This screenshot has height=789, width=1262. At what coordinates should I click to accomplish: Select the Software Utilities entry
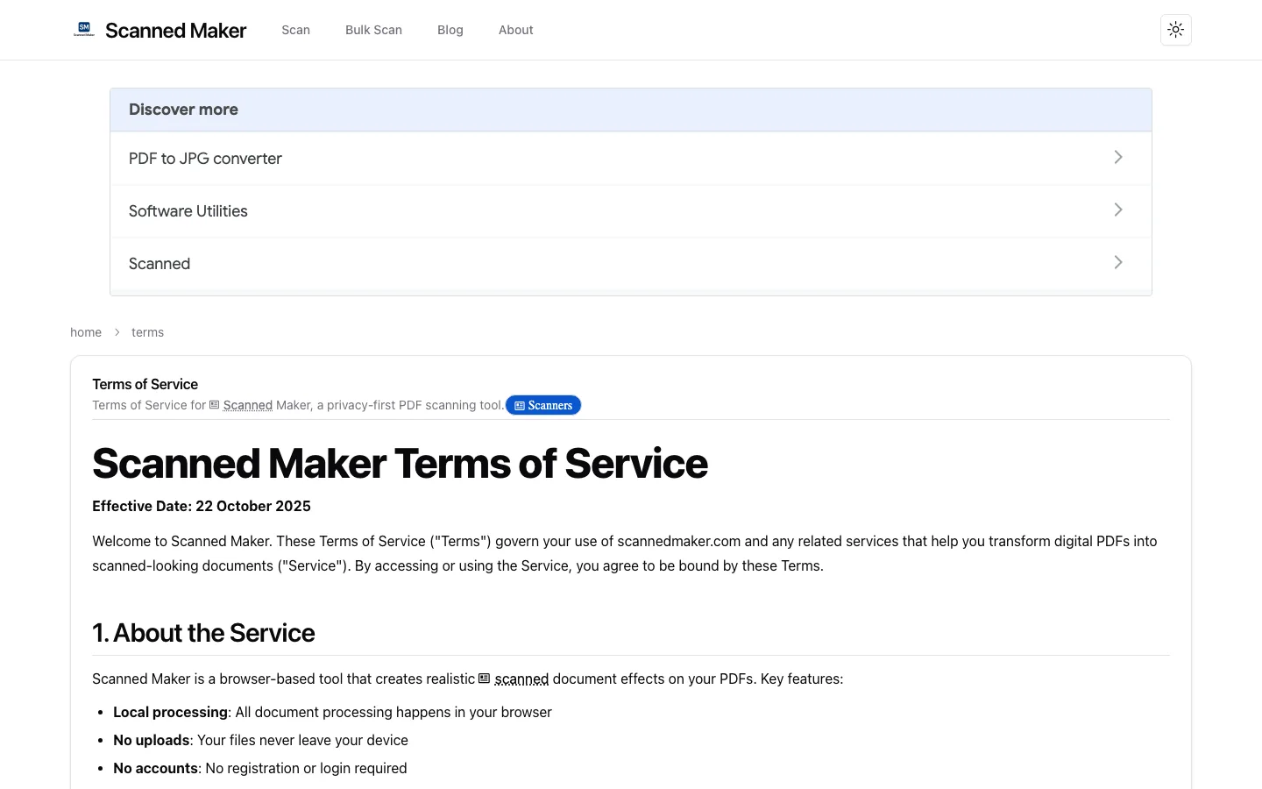tap(630, 211)
